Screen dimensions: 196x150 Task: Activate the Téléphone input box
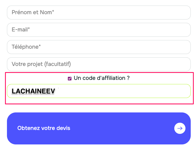pos(99,47)
